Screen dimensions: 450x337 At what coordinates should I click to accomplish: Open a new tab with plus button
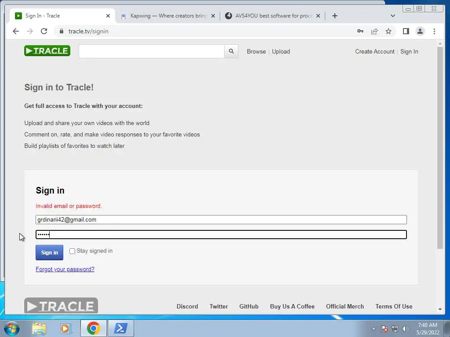pos(334,16)
